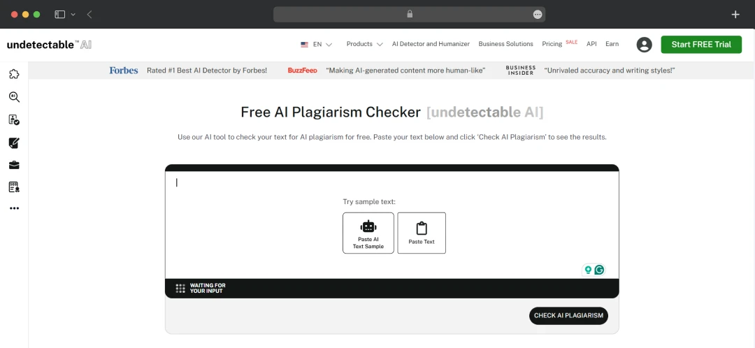Screen dimensions: 755x348
Task: Click the browser address bar
Action: 409,15
